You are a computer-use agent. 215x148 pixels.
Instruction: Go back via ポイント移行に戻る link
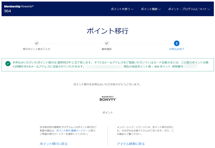[53, 144]
